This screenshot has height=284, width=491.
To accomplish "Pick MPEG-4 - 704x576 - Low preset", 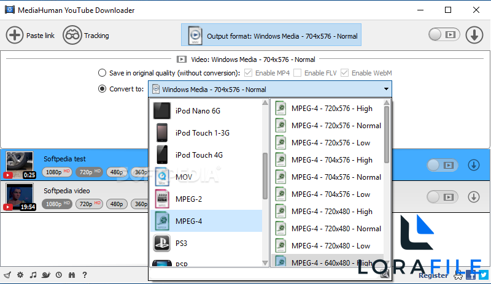I will coord(327,194).
